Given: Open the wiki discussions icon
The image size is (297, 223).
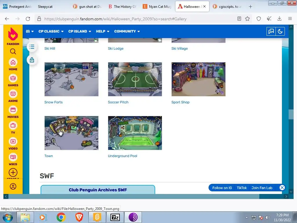Looking at the screenshot, I should 271,31.
